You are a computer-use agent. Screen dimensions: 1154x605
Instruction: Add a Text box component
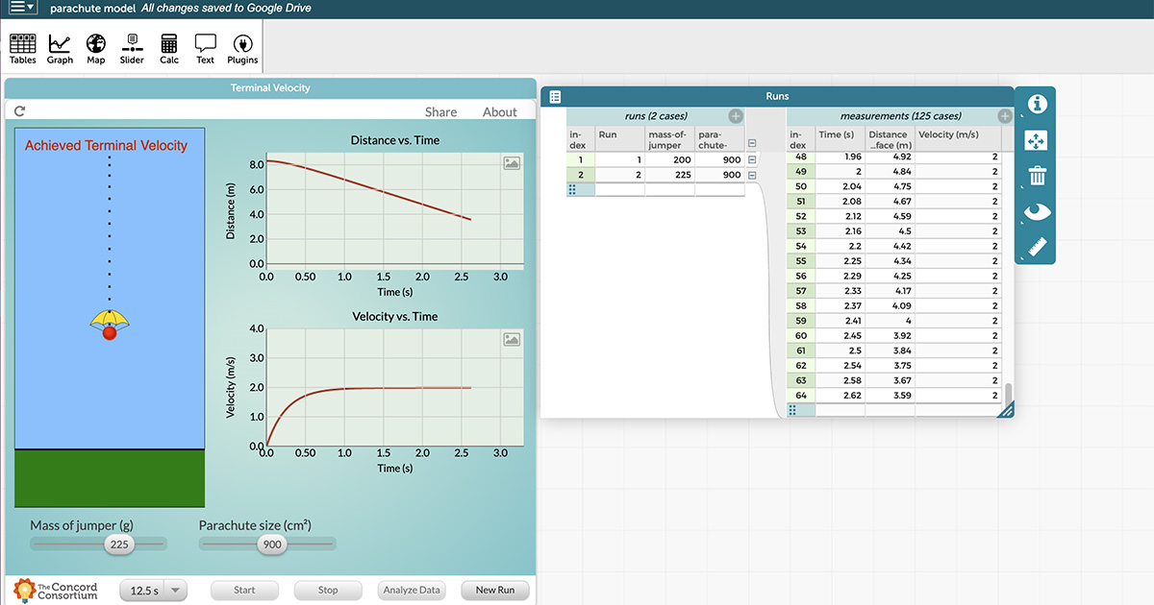tap(205, 48)
